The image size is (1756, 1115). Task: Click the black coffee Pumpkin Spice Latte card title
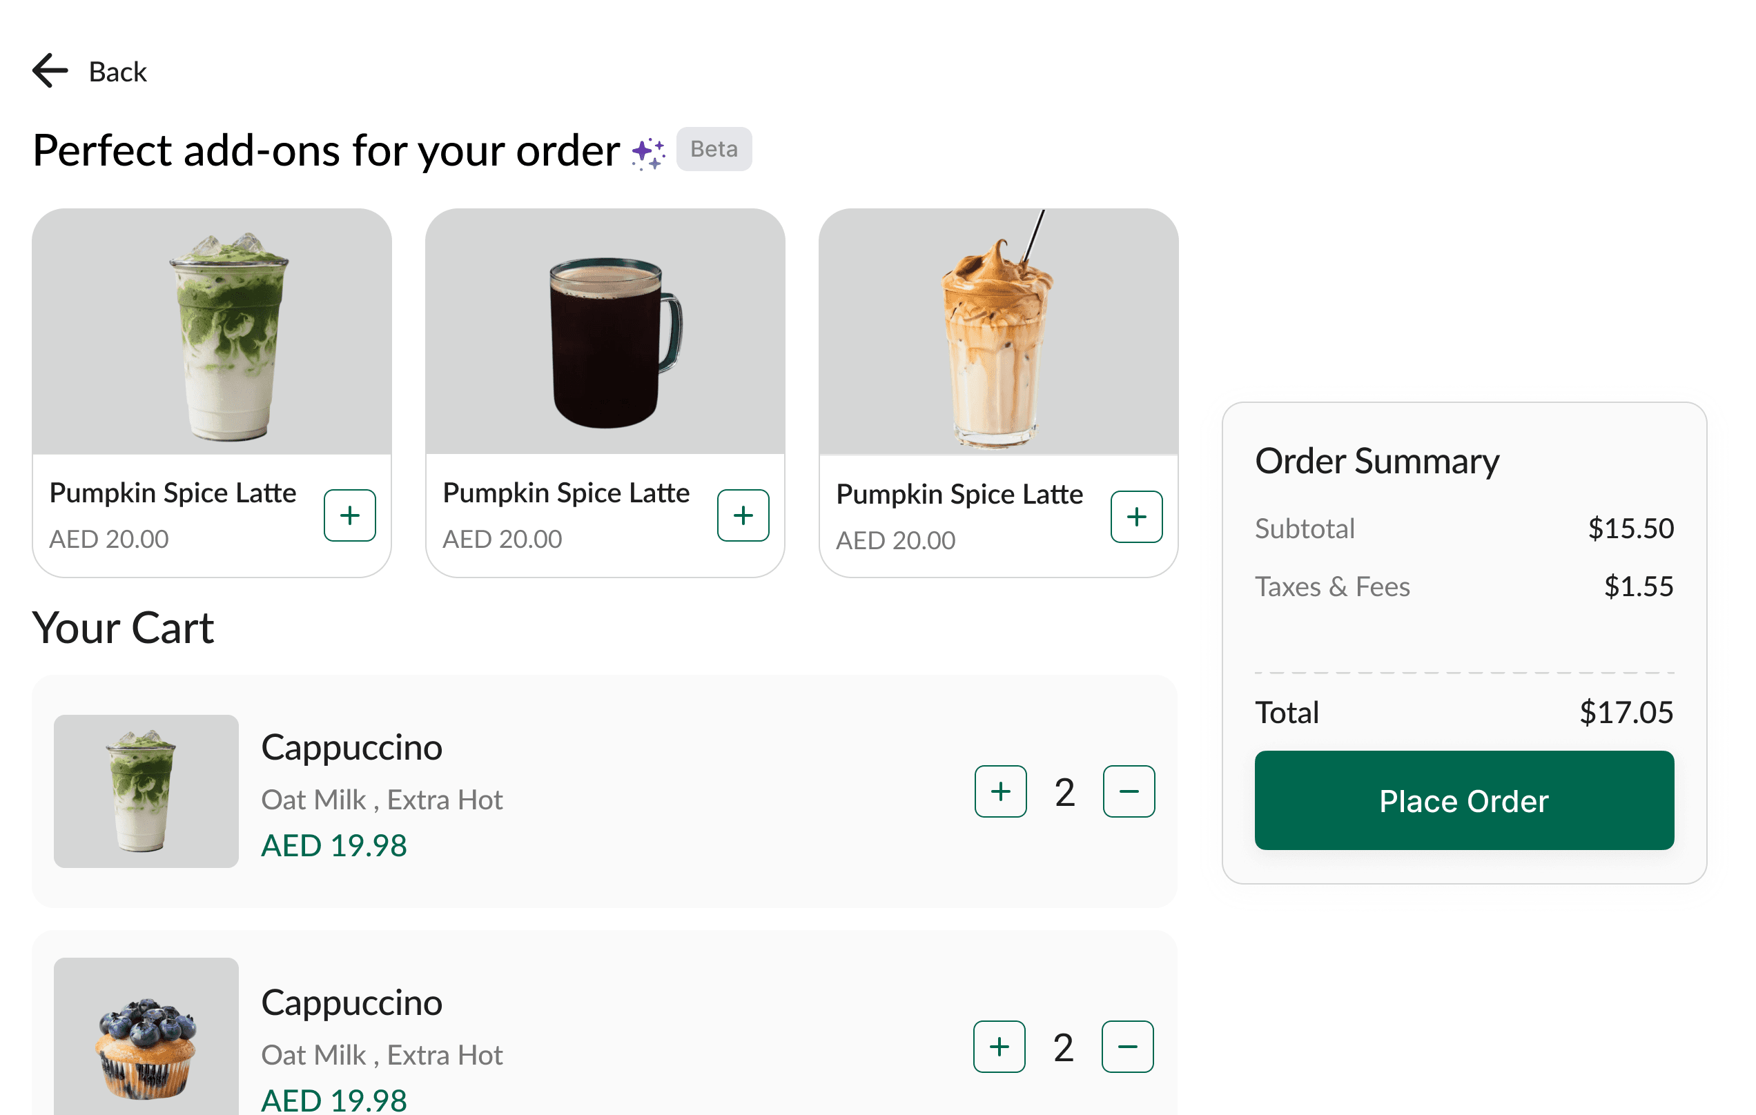click(566, 493)
